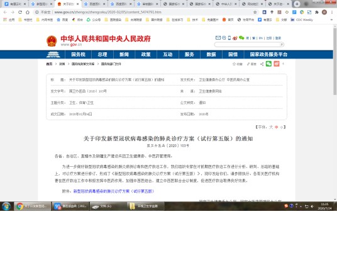Image resolution: width=337 pixels, height=265 pixels.
Task: Bookmark this page with the star icon
Action: click(255, 12)
